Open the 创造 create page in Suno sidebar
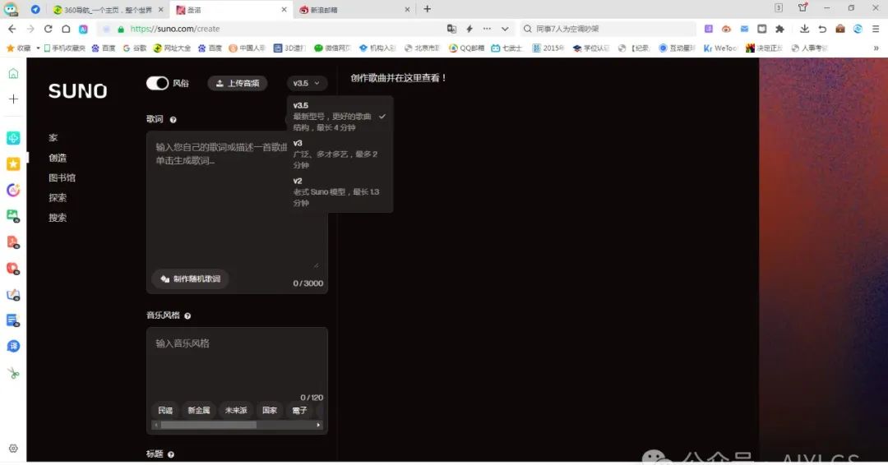The image size is (888, 465). coord(58,158)
